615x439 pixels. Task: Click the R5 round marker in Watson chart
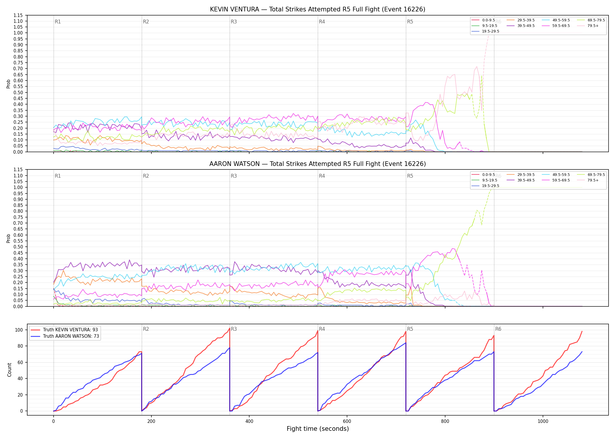click(410, 176)
